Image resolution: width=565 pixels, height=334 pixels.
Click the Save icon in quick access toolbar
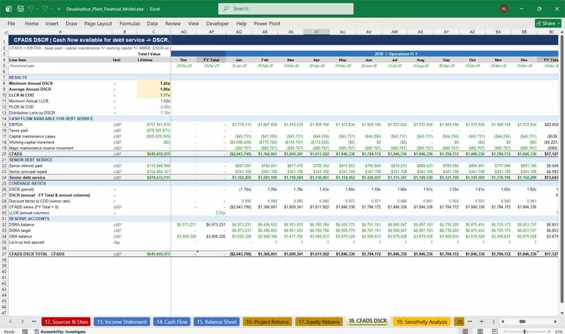tap(20, 8)
